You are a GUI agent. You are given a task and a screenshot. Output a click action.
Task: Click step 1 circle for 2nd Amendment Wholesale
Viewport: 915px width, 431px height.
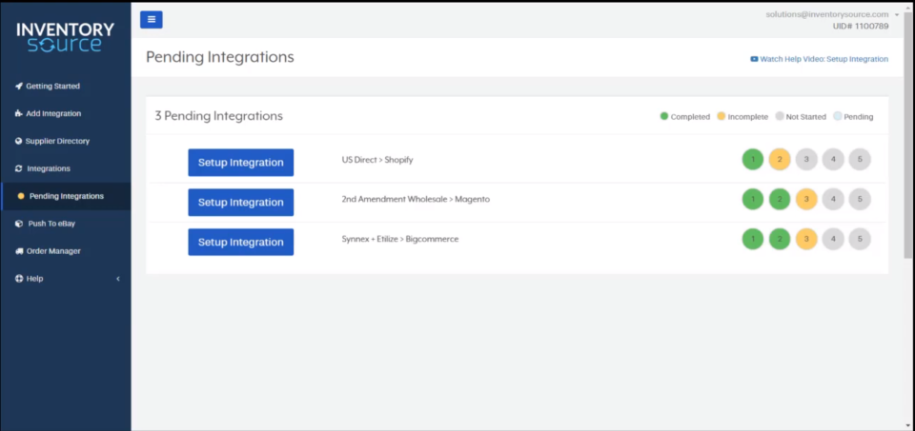click(753, 199)
